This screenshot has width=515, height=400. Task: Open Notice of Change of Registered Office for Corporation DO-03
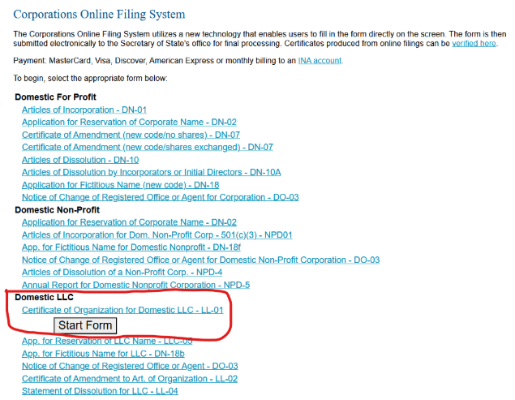161,197
